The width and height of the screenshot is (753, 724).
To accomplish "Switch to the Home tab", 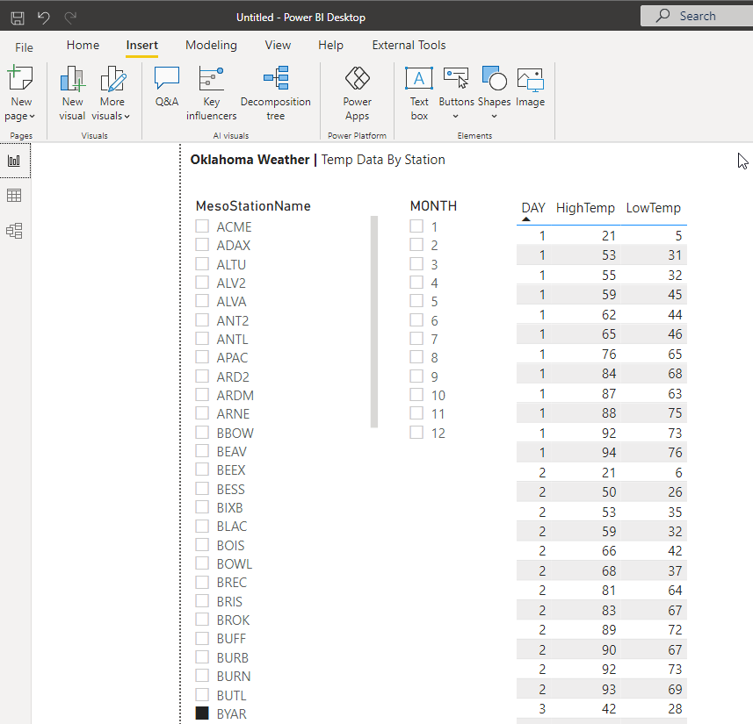I will point(83,45).
